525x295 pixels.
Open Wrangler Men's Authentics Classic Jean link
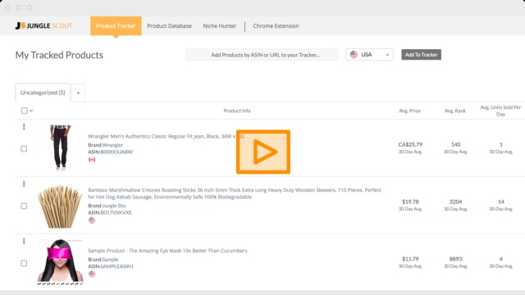pos(166,137)
